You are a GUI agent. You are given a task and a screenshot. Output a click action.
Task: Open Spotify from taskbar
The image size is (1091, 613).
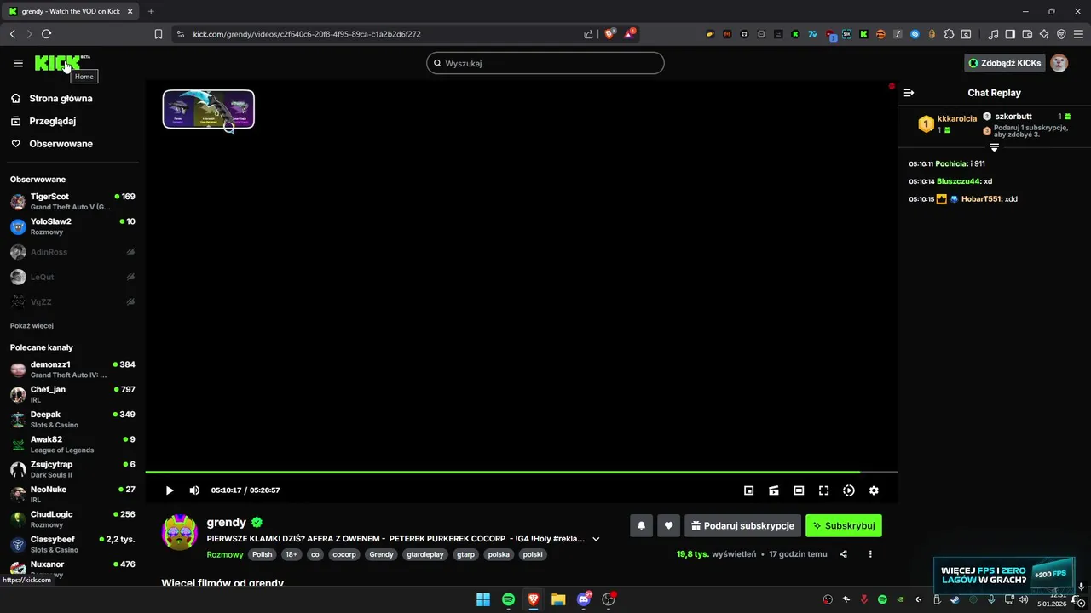pyautogui.click(x=508, y=599)
